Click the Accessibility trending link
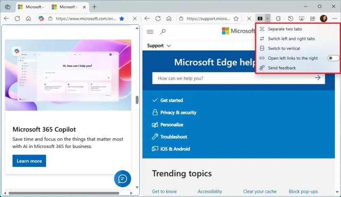The width and height of the screenshot is (341, 197). click(x=209, y=191)
